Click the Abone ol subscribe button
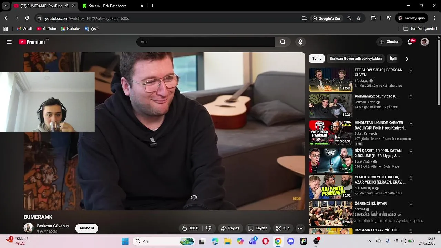 pos(87,228)
